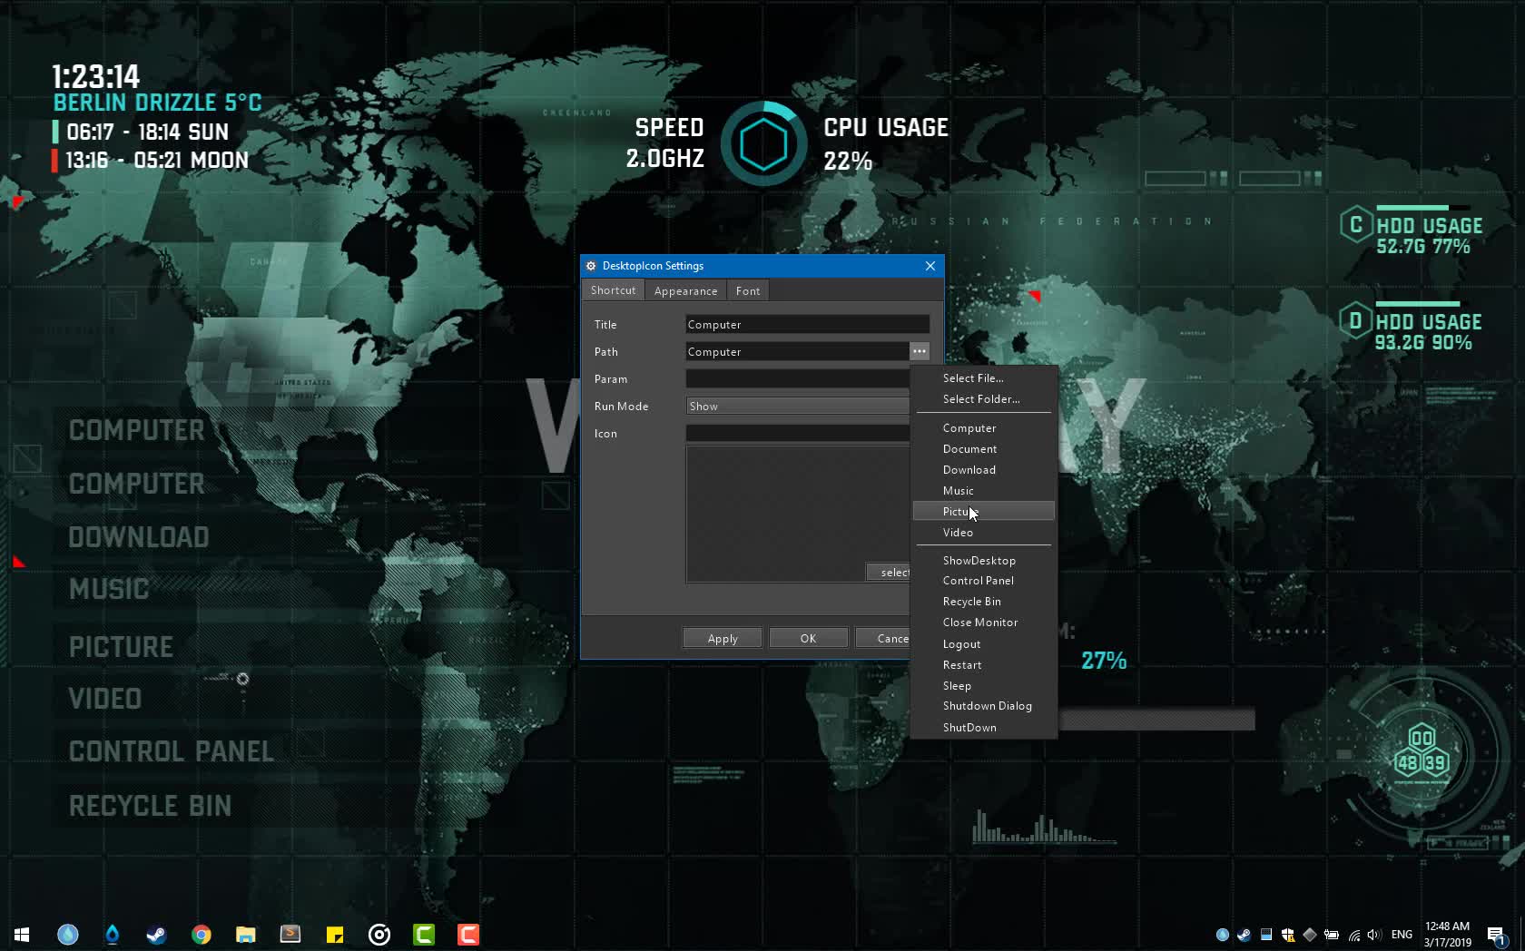1525x951 pixels.
Task: Choose Select Folder... from the popup menu
Action: pyautogui.click(x=981, y=399)
